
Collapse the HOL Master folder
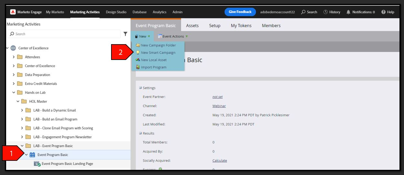18,101
